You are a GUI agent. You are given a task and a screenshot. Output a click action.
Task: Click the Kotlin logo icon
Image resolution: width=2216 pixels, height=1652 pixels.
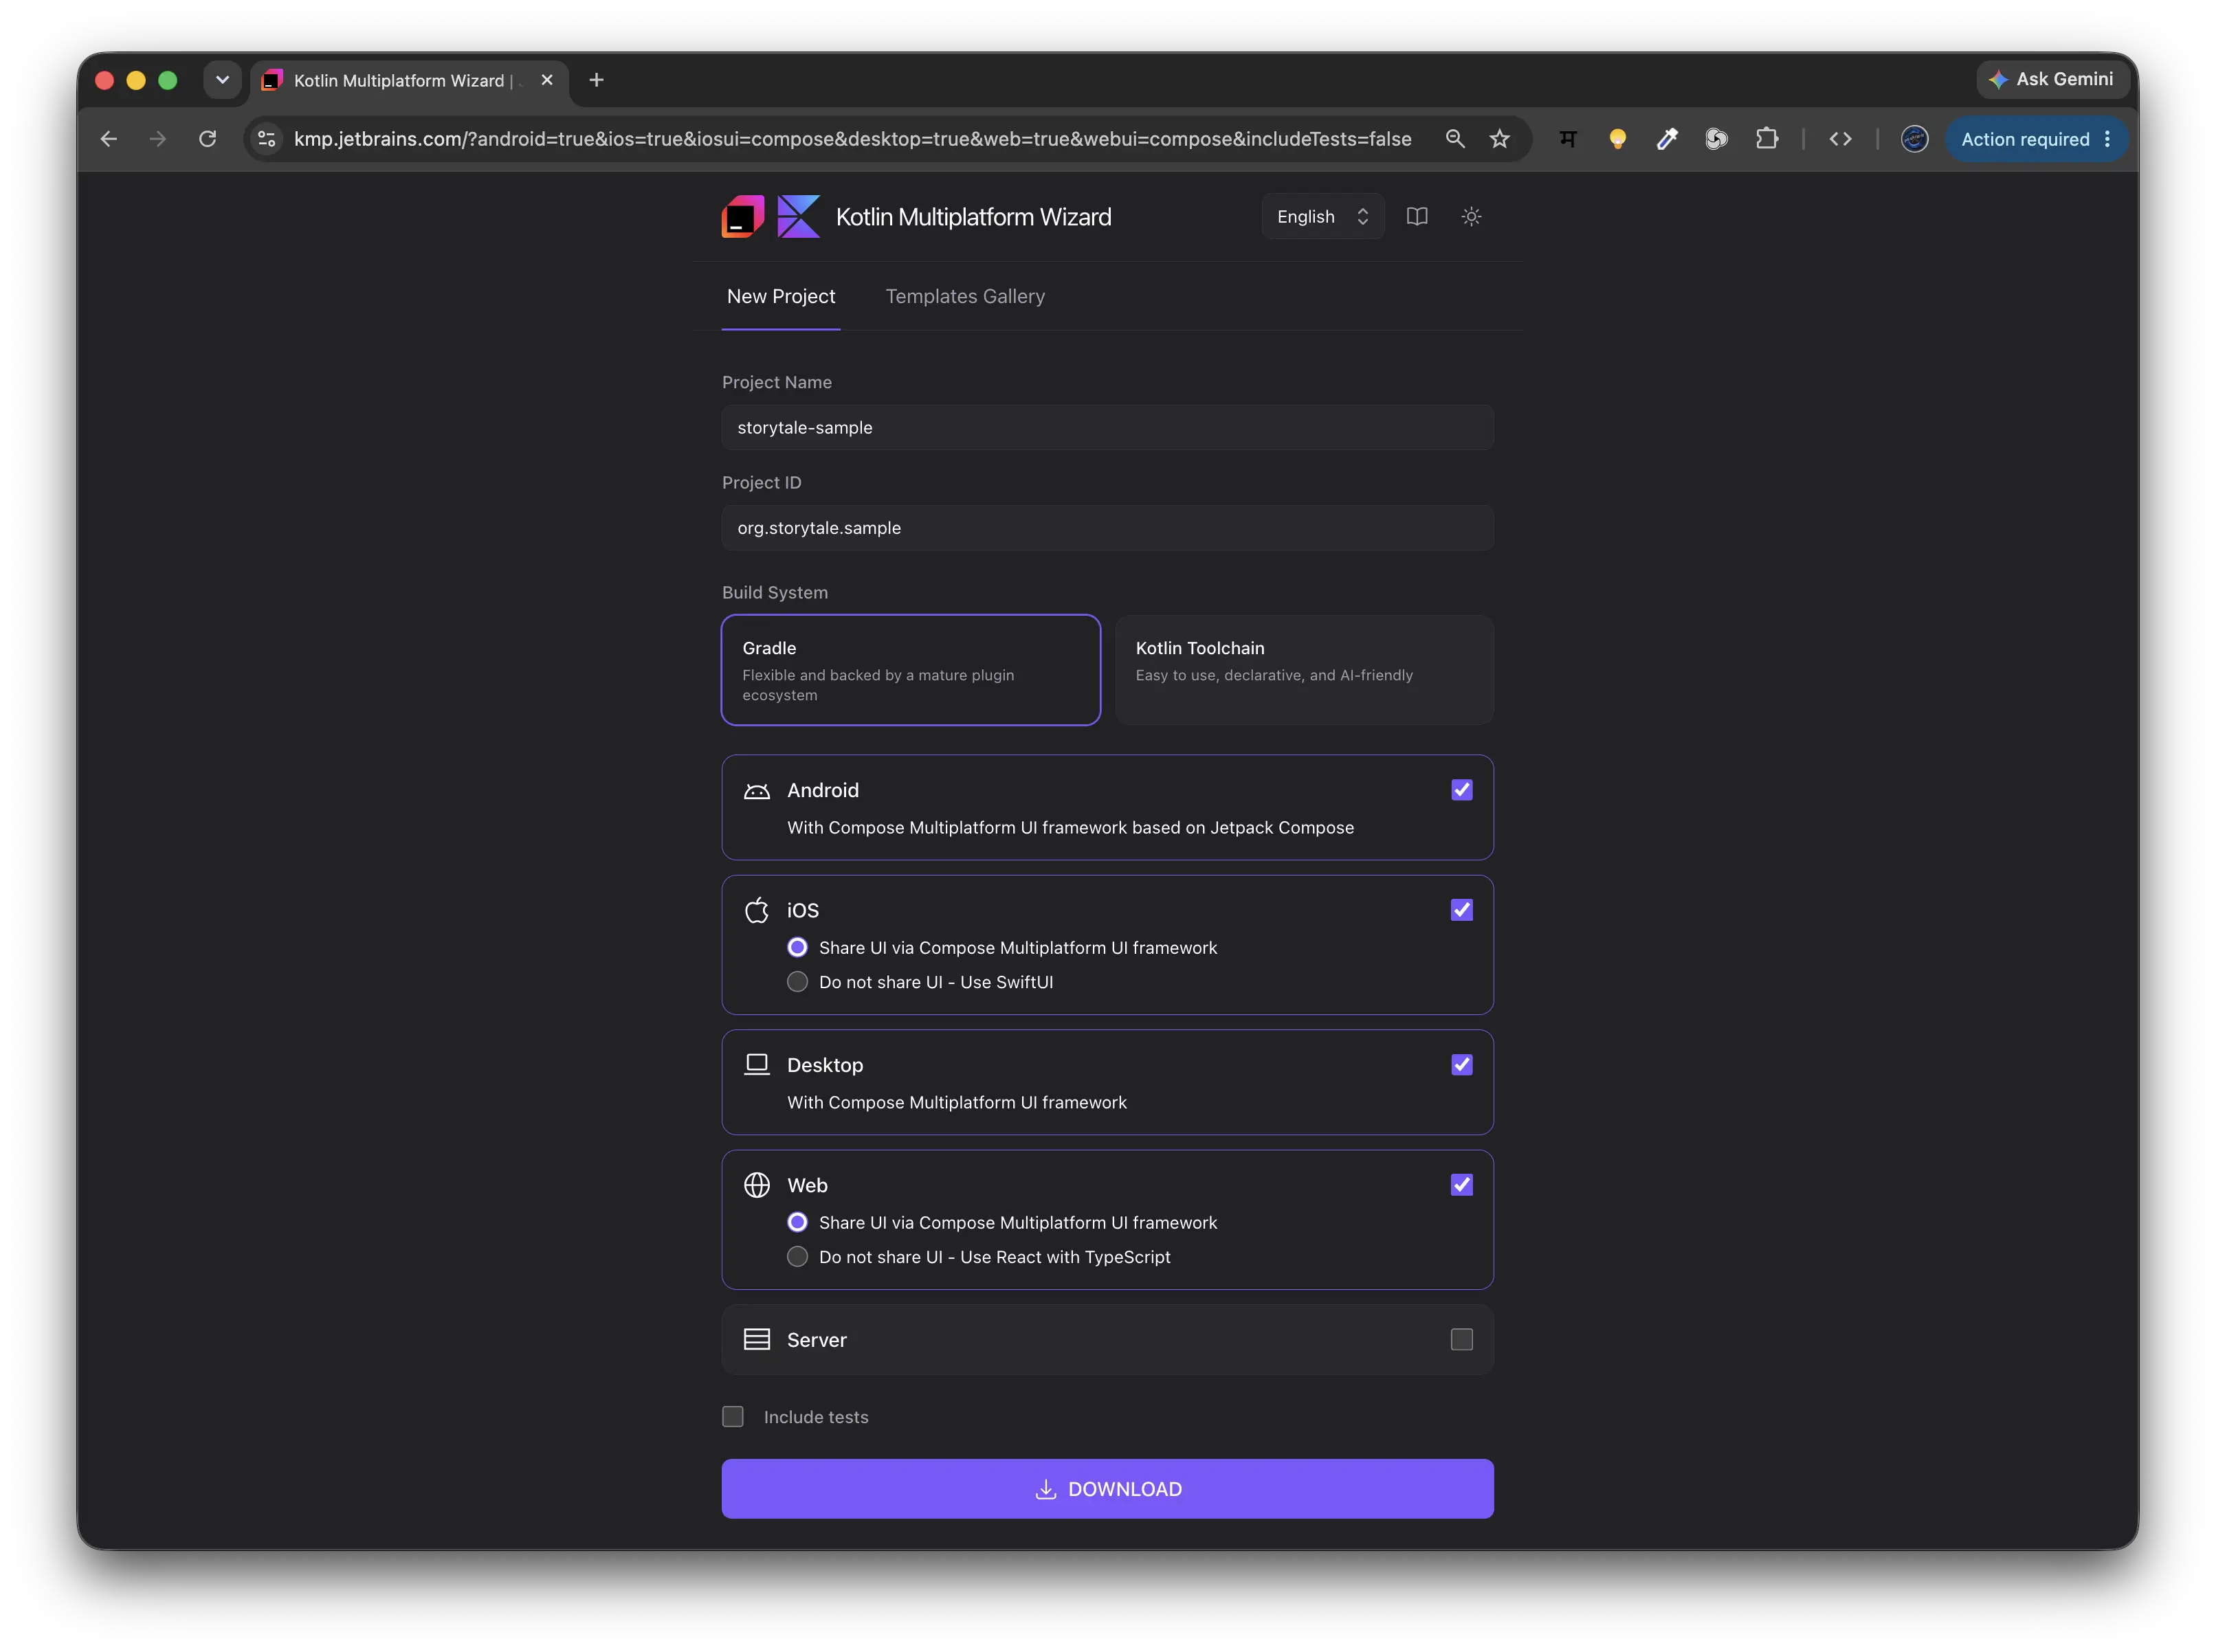[x=798, y=217]
